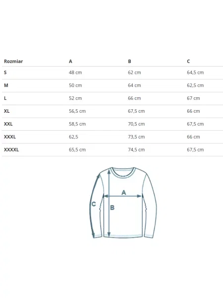This screenshot has height=298, width=223.
Task: Click the C sleeve label on diagram
Action: [x=94, y=204]
